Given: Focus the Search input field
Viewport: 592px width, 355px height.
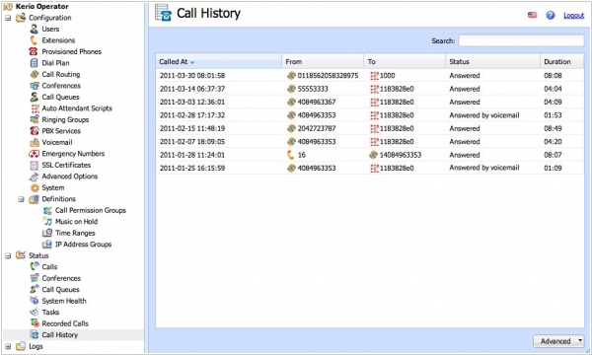Looking at the screenshot, I should [521, 40].
